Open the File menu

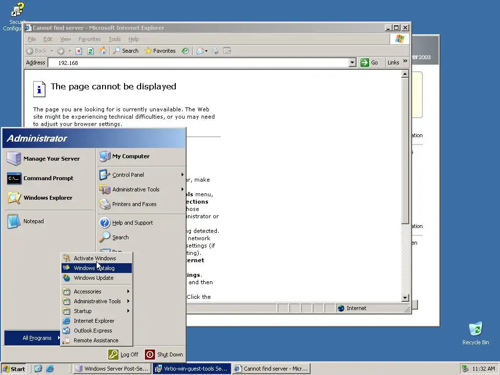click(x=32, y=39)
